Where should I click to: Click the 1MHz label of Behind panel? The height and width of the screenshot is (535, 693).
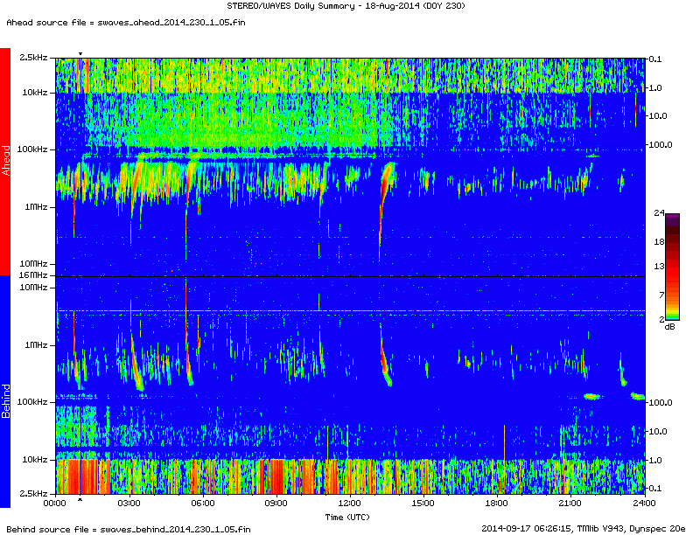(x=36, y=344)
